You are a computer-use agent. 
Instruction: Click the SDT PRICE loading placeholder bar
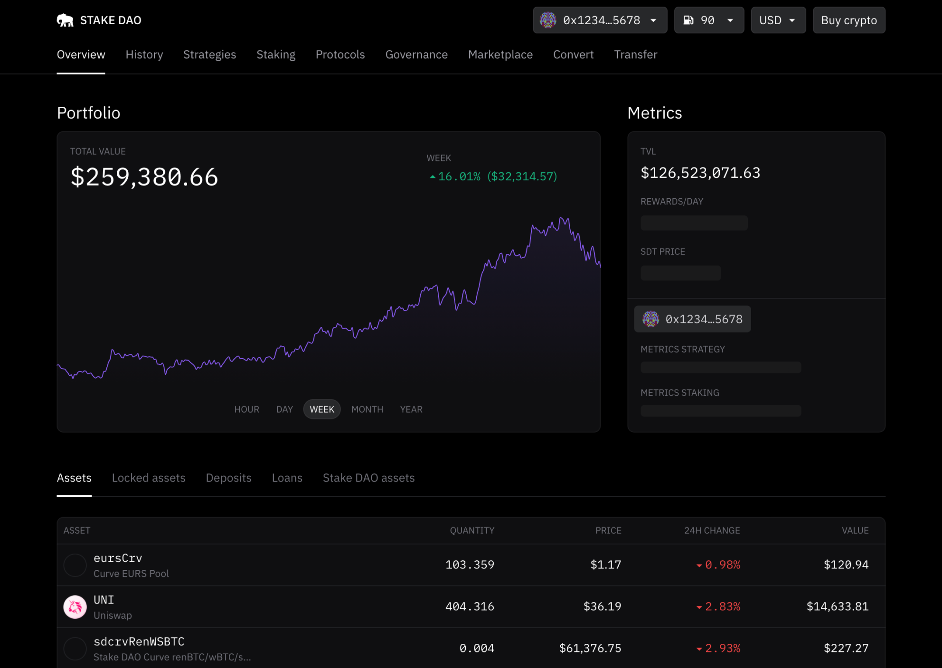(x=681, y=273)
